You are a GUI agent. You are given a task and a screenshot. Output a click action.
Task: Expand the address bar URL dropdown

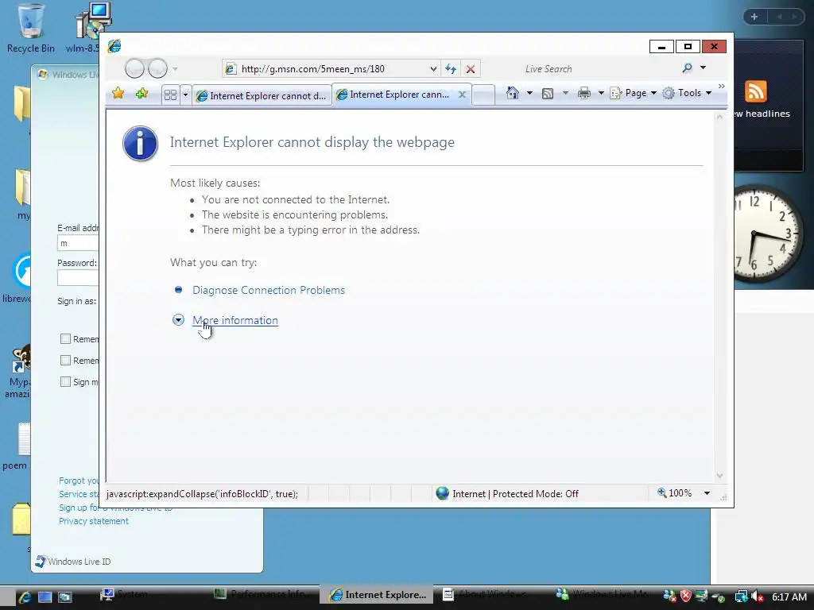pos(433,68)
